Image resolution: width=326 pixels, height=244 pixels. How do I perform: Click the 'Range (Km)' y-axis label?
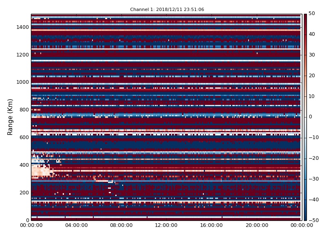point(10,117)
